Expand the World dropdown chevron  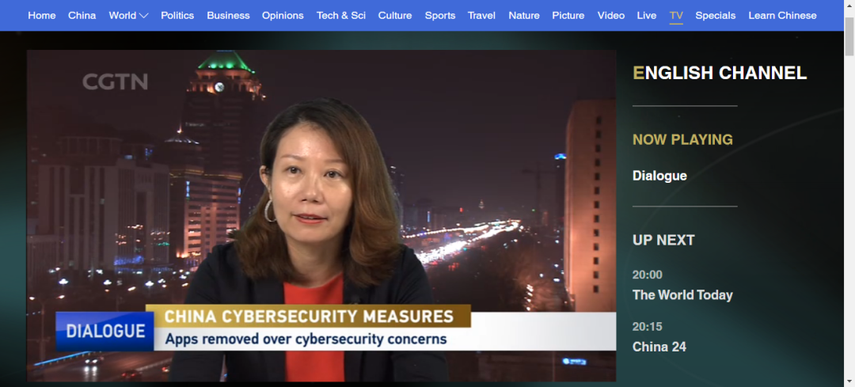[x=144, y=16]
